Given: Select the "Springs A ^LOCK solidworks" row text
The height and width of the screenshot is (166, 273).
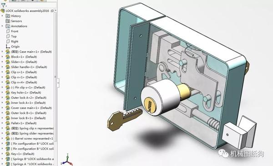Looking at the screenshot, I should pyautogui.click(x=32, y=164).
